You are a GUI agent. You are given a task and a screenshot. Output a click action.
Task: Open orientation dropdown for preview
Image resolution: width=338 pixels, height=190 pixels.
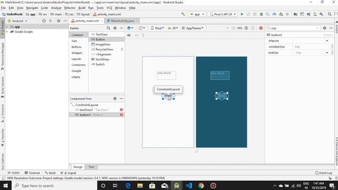(142, 28)
